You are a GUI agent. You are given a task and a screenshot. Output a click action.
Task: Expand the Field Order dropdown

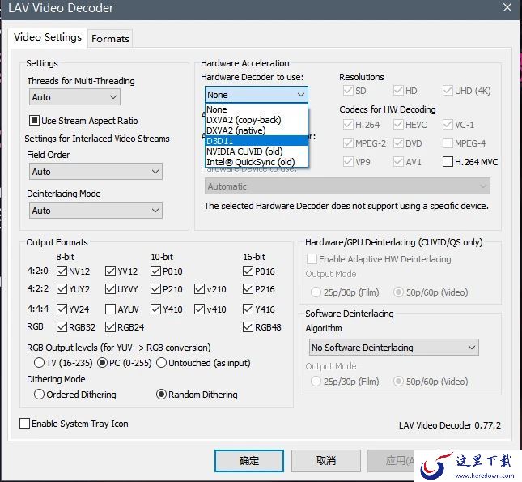[95, 172]
